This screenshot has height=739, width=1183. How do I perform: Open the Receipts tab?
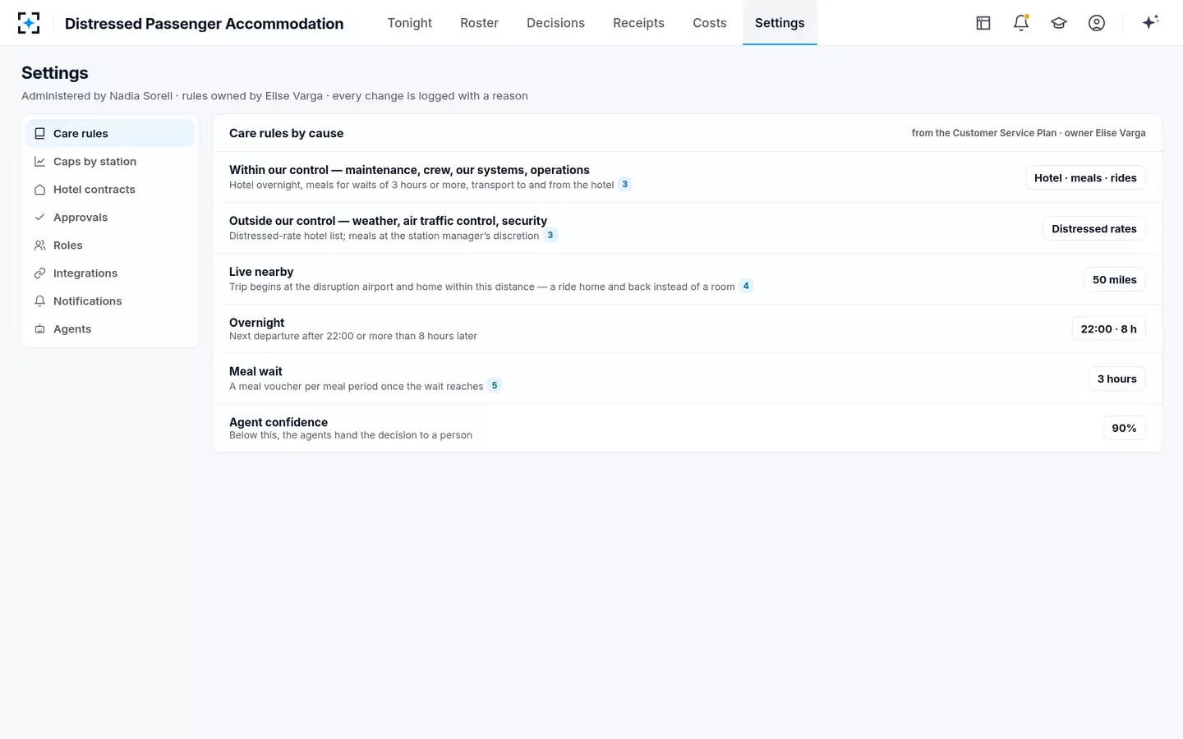pyautogui.click(x=639, y=23)
